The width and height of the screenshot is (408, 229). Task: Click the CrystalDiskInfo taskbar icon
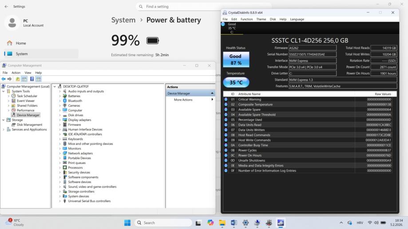(x=281, y=223)
